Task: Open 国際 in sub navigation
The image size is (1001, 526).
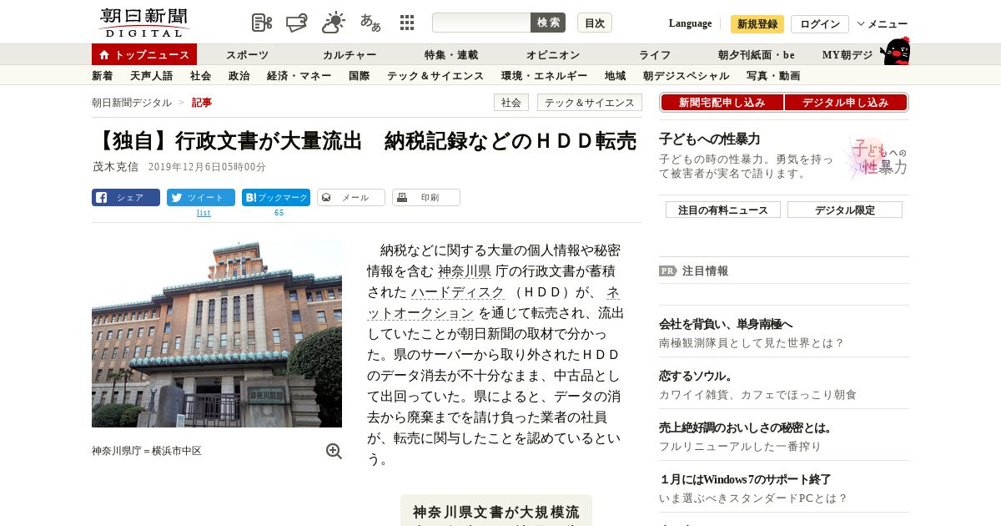Action: pyautogui.click(x=359, y=76)
